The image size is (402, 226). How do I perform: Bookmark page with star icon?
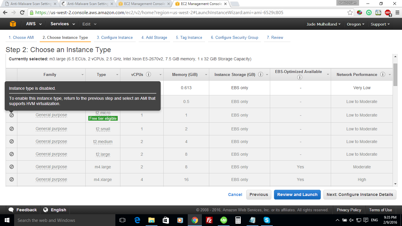pos(350,13)
